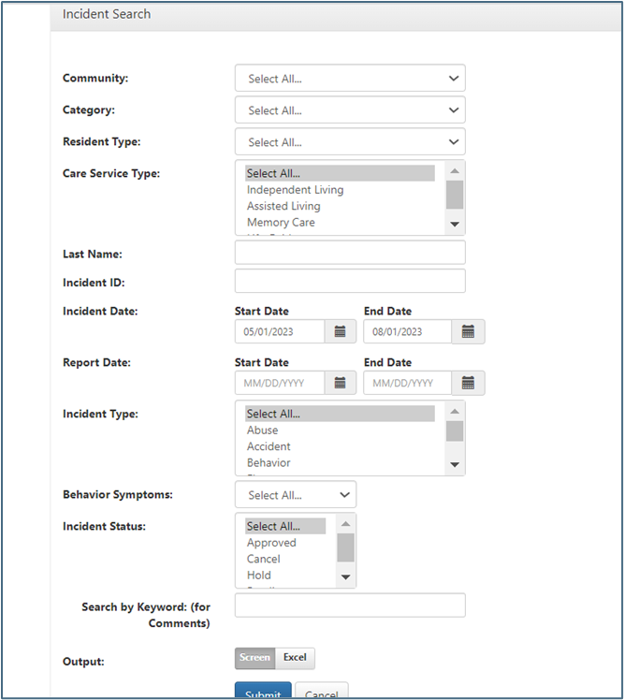Open calendar for Report Date start
The width and height of the screenshot is (624, 700).
tap(341, 383)
